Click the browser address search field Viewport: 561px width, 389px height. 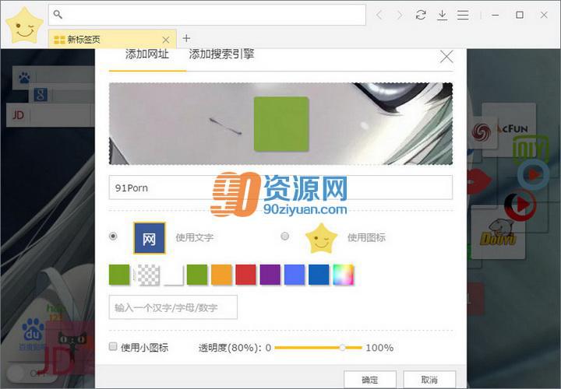[x=207, y=15]
